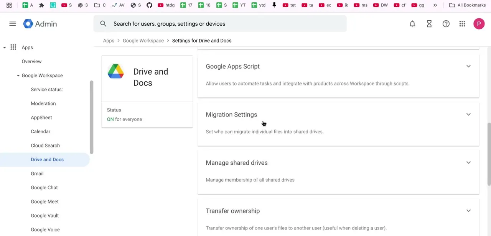Click the Settings for Drive and Docs breadcrumb
Image resolution: width=491 pixels, height=236 pixels.
202,41
